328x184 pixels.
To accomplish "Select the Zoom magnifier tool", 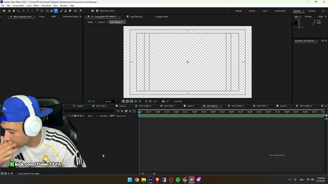I will 18,11.
